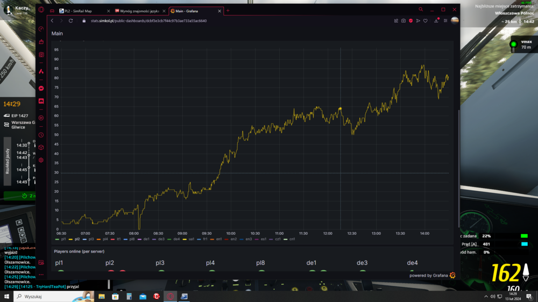This screenshot has height=302, width=538.
Task: Add page to bookmarks with heart icon
Action: [425, 21]
